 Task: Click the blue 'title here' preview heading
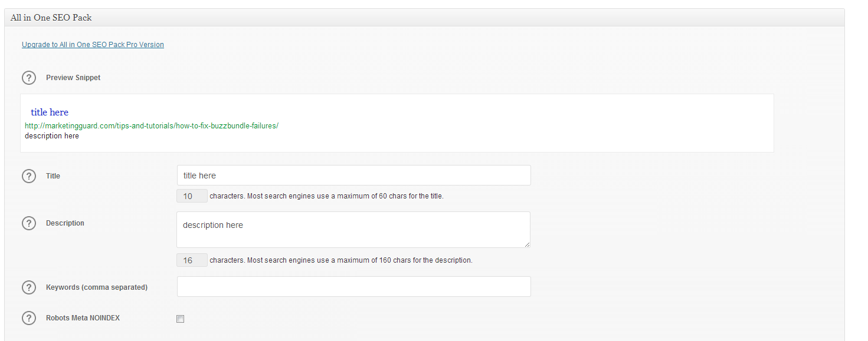[x=50, y=112]
